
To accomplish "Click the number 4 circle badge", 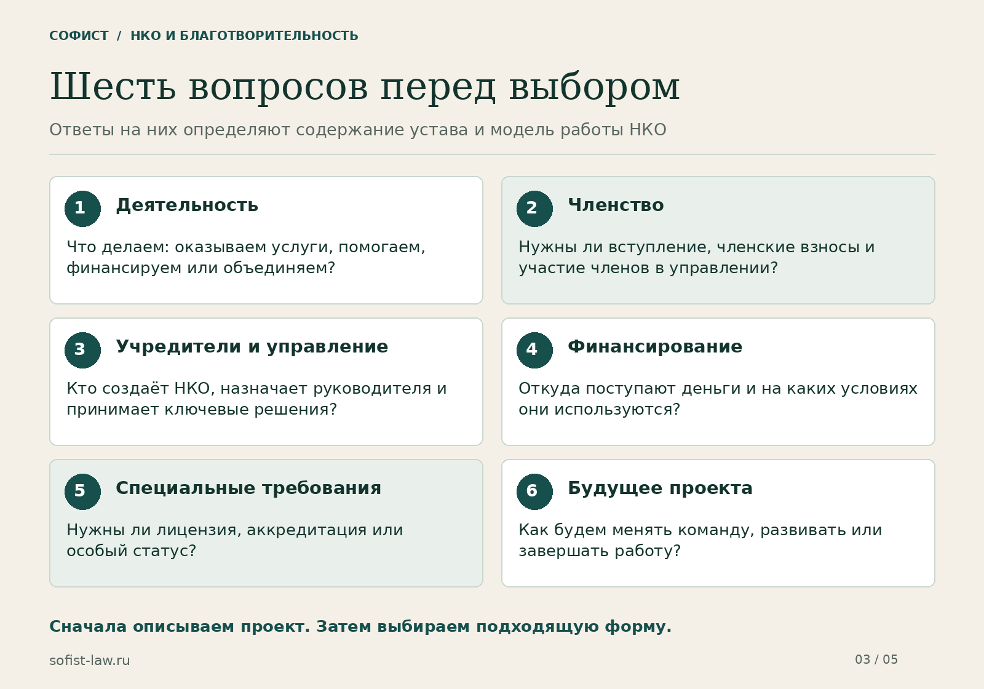I will (x=534, y=350).
